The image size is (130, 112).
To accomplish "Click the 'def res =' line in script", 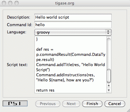I will (45, 49).
